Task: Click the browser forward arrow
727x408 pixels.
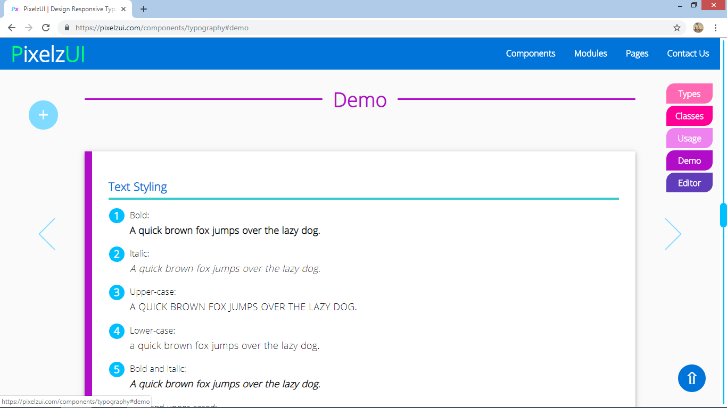Action: 29,28
